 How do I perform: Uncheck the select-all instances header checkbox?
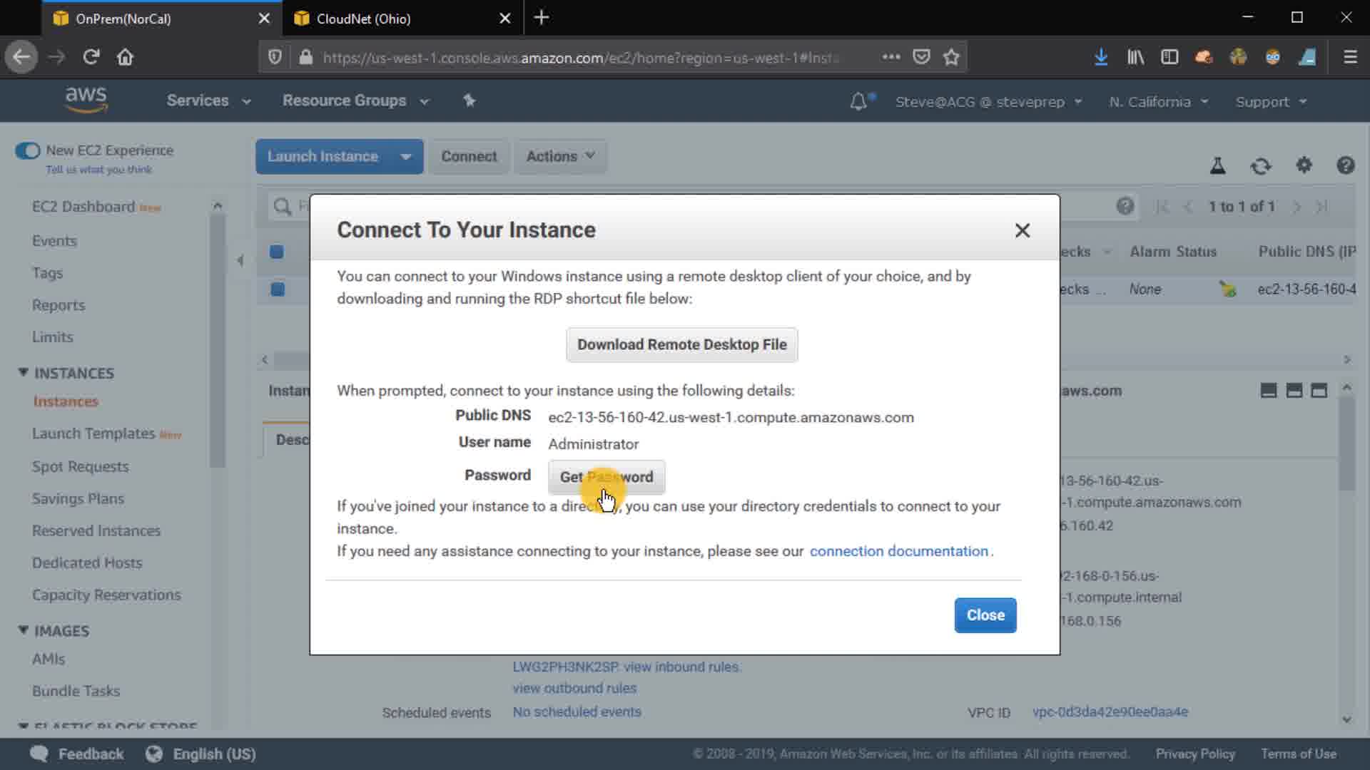(277, 252)
